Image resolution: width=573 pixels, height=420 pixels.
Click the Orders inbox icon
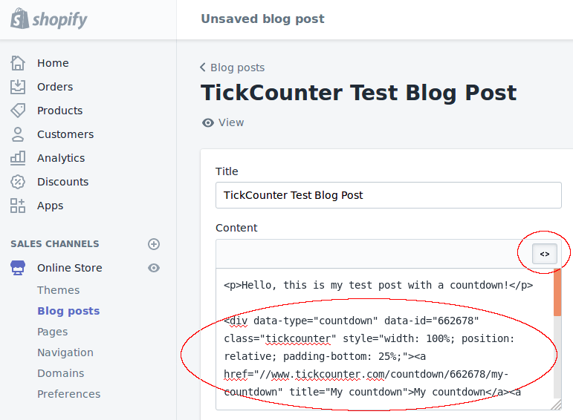click(x=18, y=87)
